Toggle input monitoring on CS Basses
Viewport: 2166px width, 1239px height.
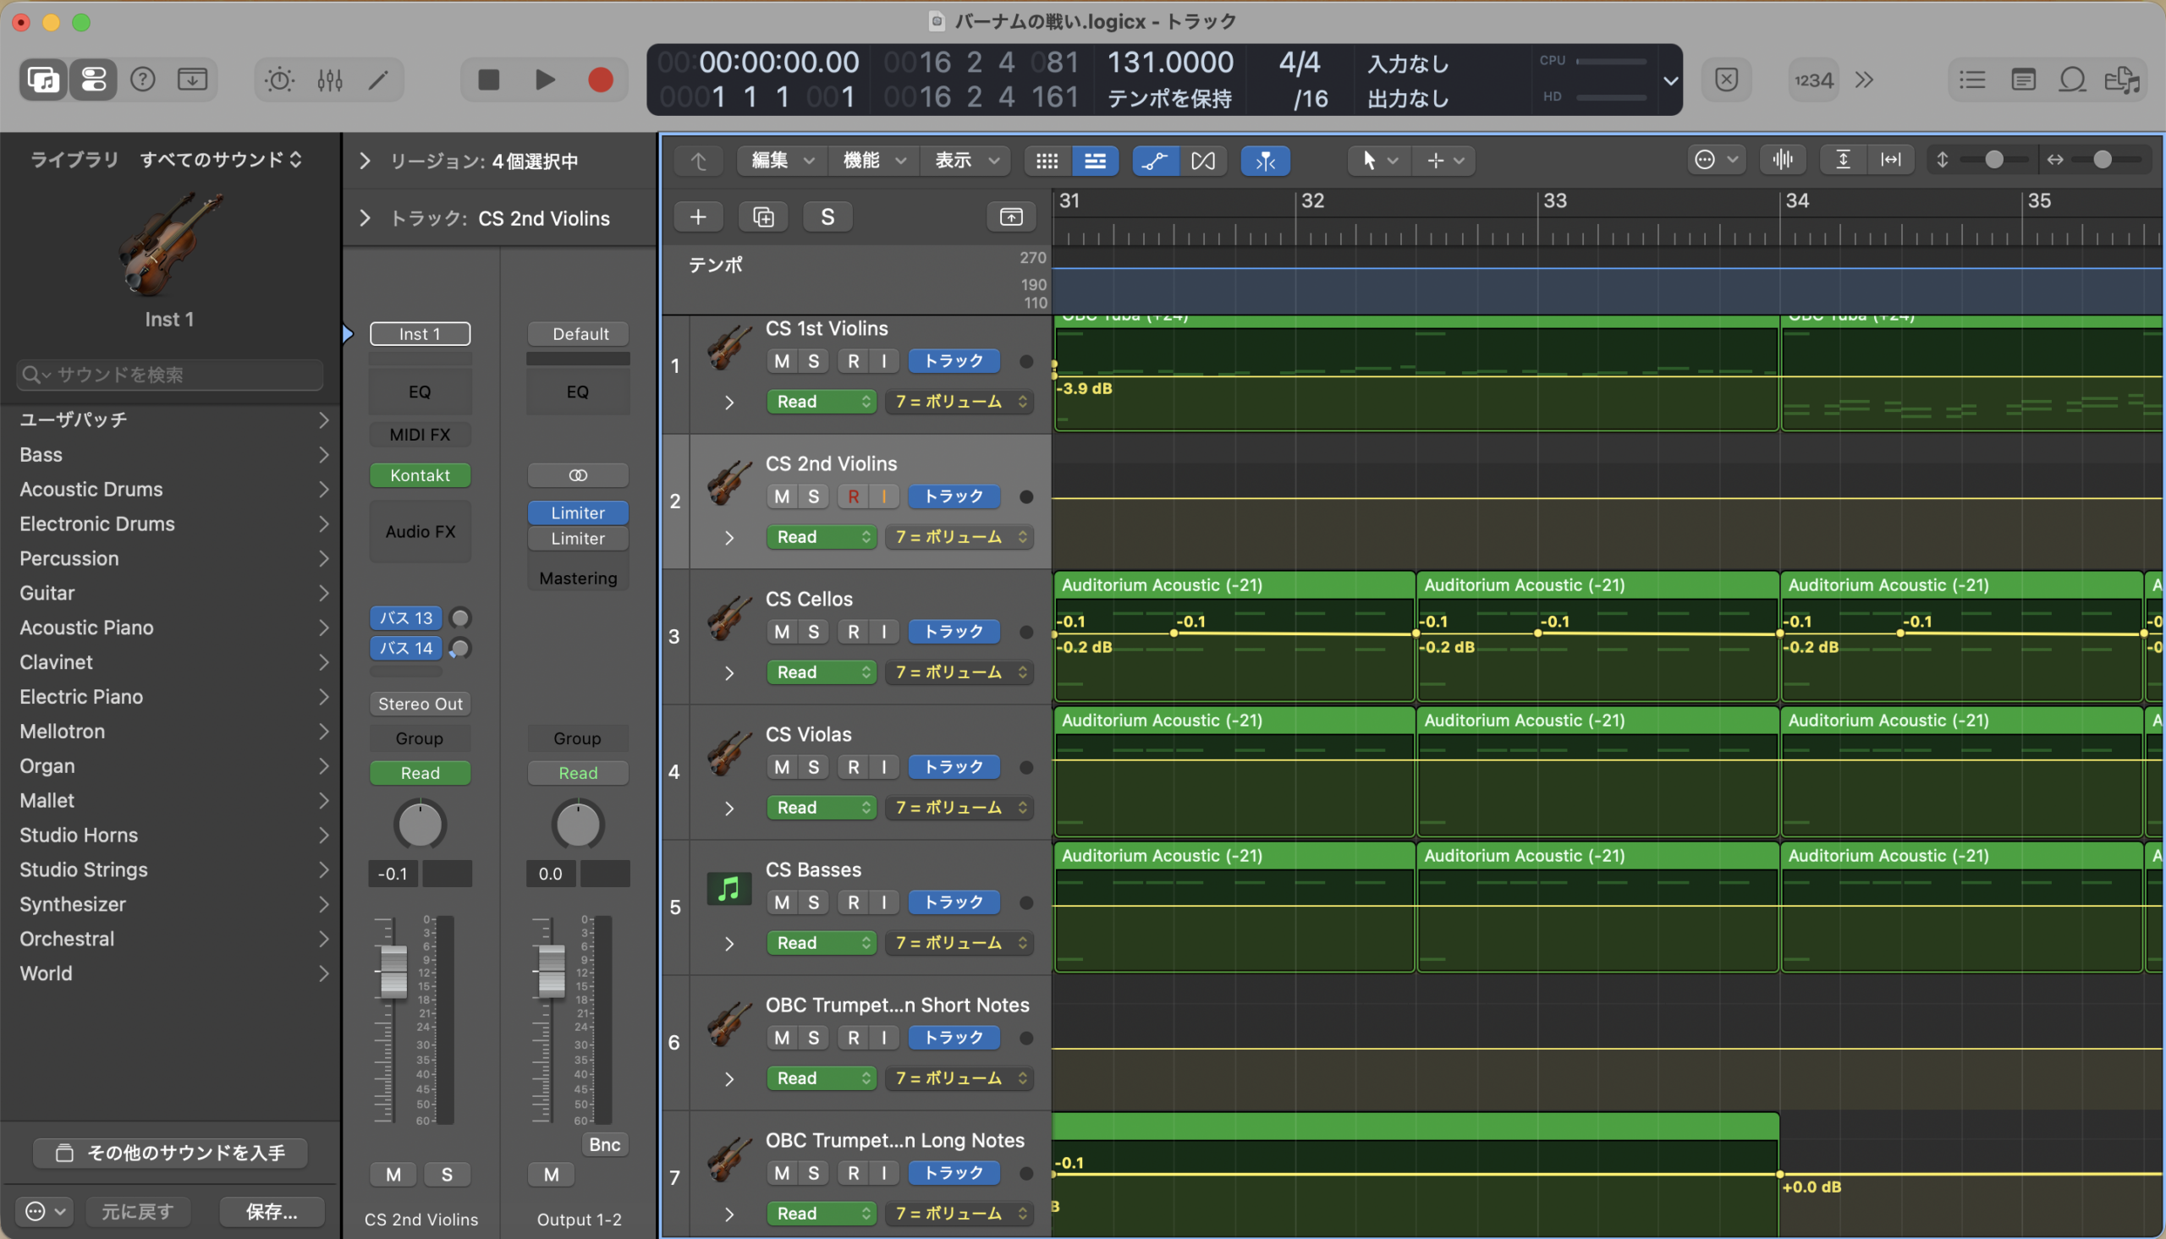884,902
